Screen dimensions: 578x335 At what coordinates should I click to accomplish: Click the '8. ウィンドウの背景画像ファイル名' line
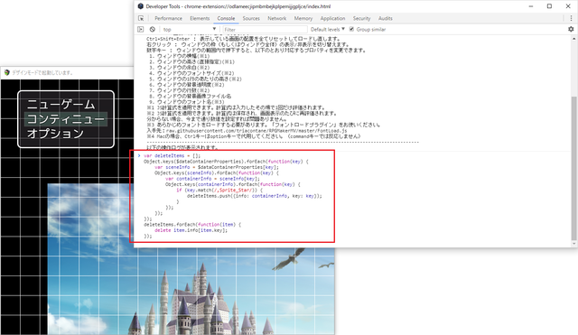point(191,97)
